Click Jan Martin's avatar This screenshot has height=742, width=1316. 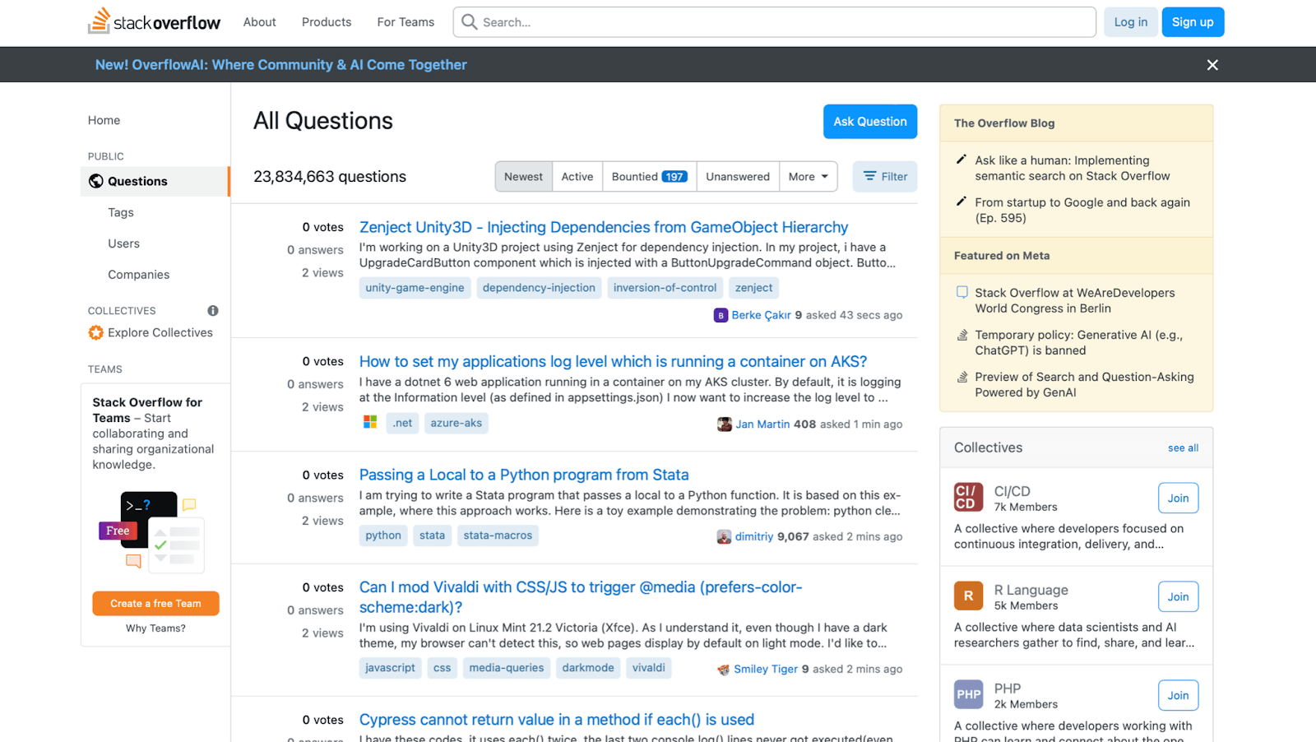point(725,424)
